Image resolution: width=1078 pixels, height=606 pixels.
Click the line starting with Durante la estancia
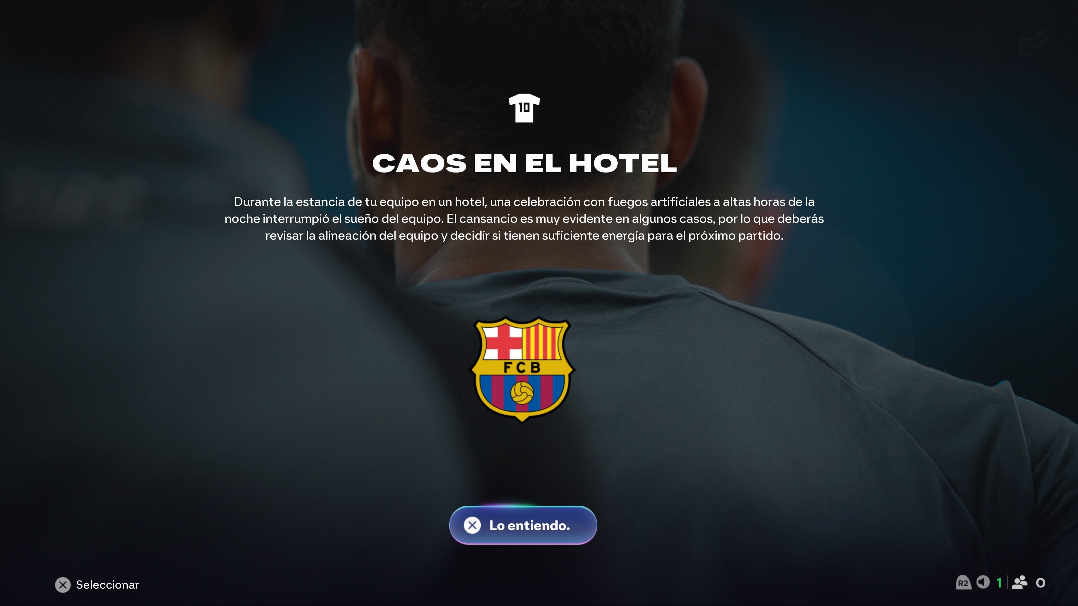(x=524, y=202)
